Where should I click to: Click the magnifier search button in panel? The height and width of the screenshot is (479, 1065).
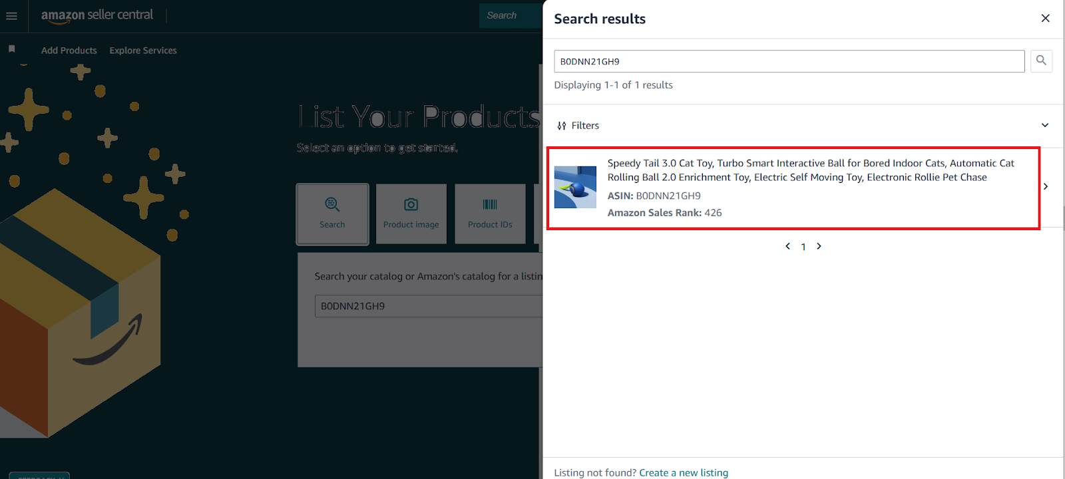coord(1041,61)
